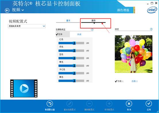Click the 保存配置式 plus button
The width and height of the screenshot is (159, 113).
click(x=109, y=105)
